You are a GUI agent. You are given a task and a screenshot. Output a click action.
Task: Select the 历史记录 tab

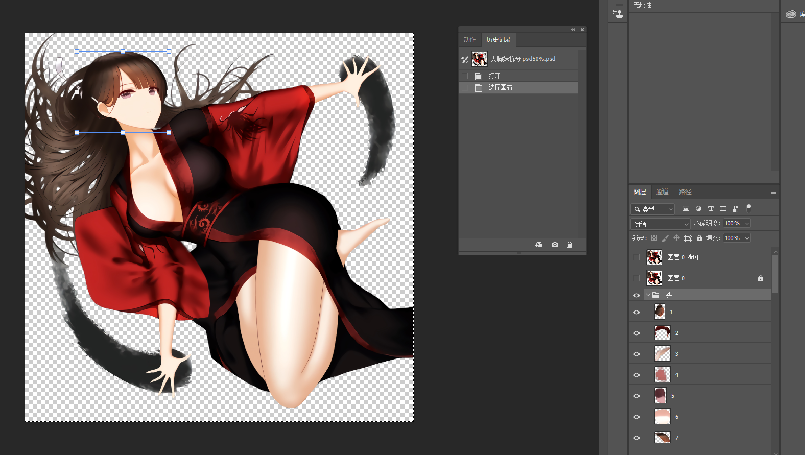click(499, 39)
